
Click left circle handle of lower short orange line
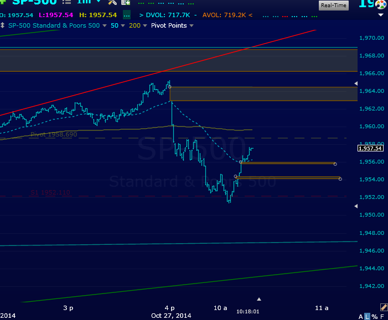click(x=236, y=176)
